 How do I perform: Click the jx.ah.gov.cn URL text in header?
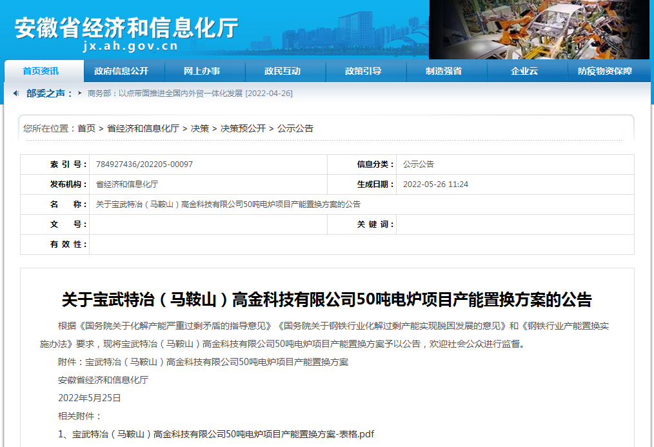tap(130, 46)
